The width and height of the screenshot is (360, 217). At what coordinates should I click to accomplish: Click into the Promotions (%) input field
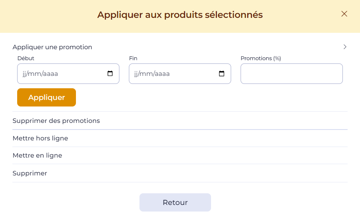point(292,74)
